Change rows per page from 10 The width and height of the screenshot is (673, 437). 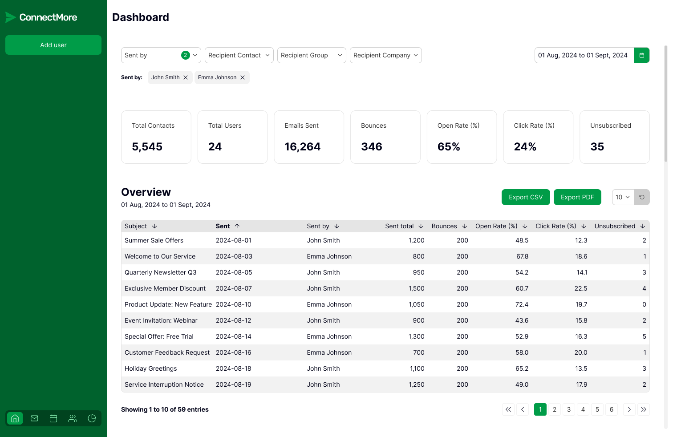click(x=623, y=197)
